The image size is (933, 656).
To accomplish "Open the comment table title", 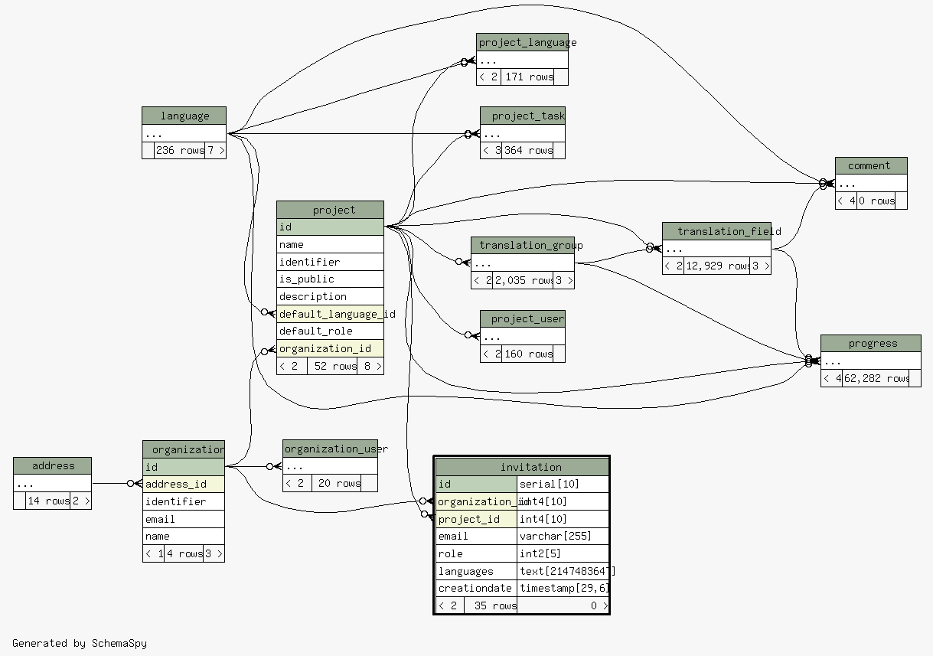I will 871,166.
